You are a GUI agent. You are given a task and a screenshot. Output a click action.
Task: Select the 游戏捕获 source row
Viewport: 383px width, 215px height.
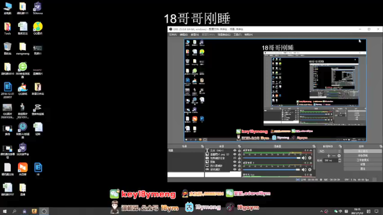[223, 170]
